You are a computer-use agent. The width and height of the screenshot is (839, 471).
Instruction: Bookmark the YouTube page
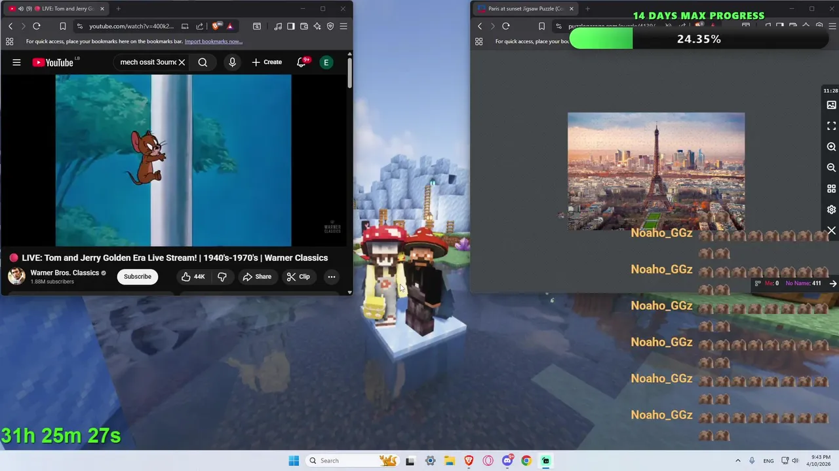62,26
